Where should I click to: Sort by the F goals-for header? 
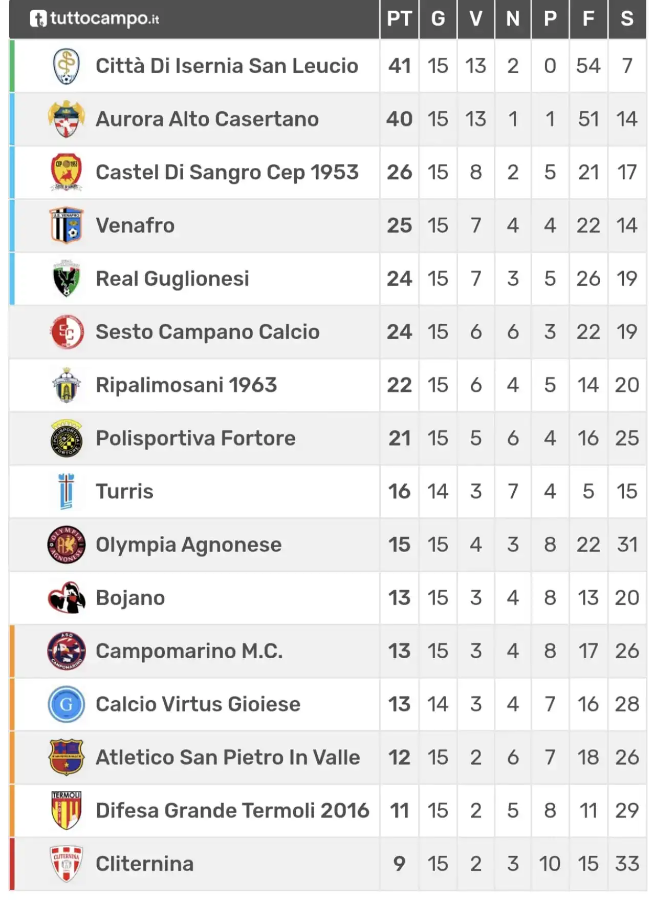pos(588,19)
